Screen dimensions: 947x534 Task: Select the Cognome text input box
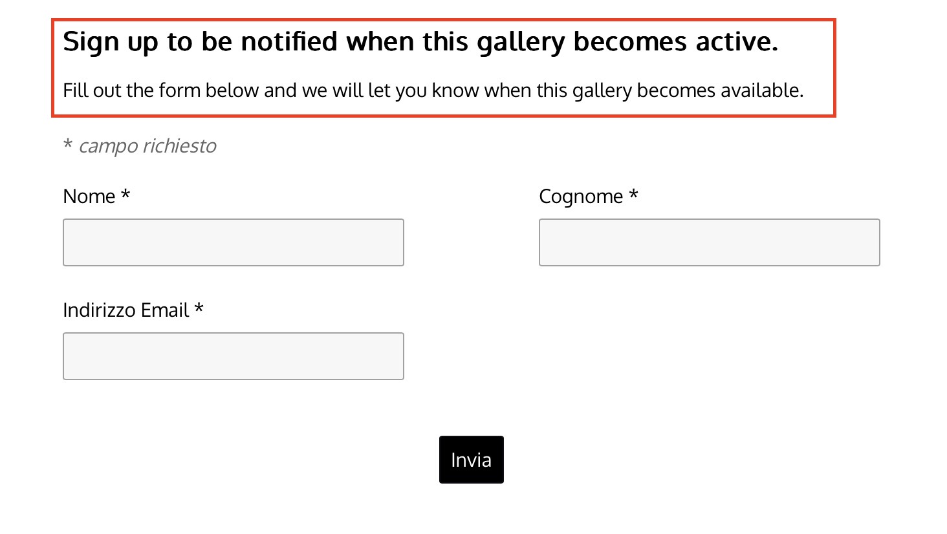[x=710, y=242]
